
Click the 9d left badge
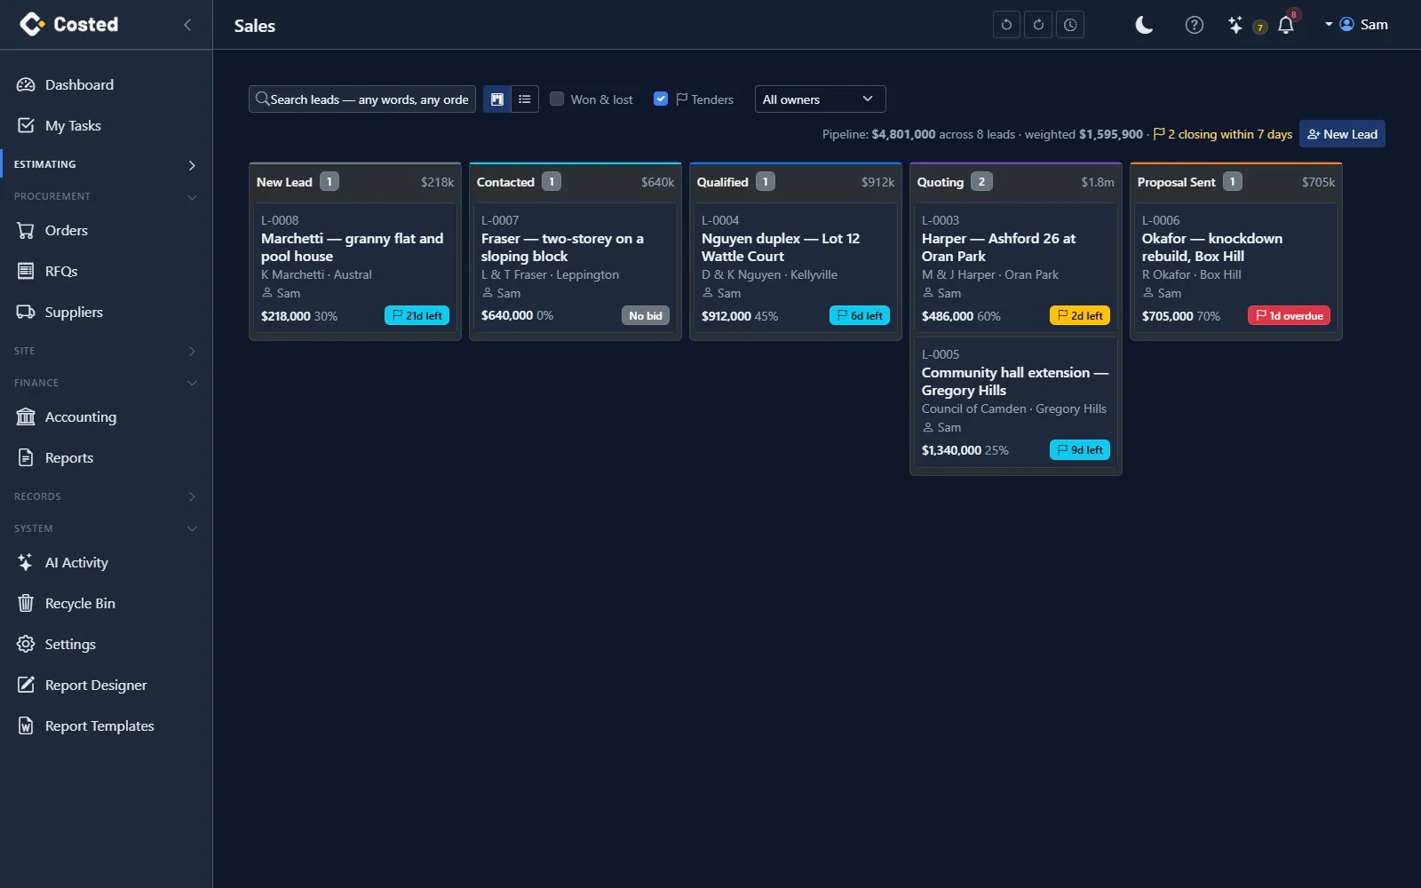(x=1080, y=450)
